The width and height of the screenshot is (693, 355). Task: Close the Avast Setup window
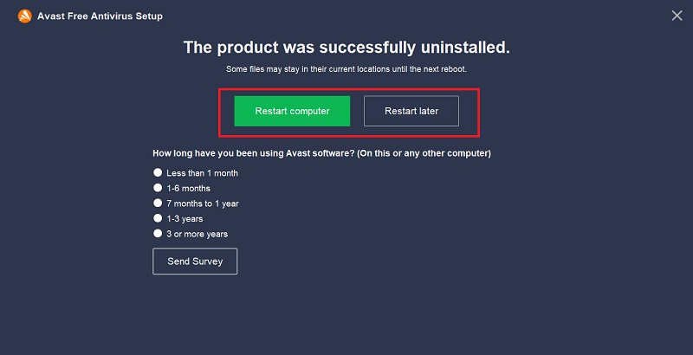677,16
